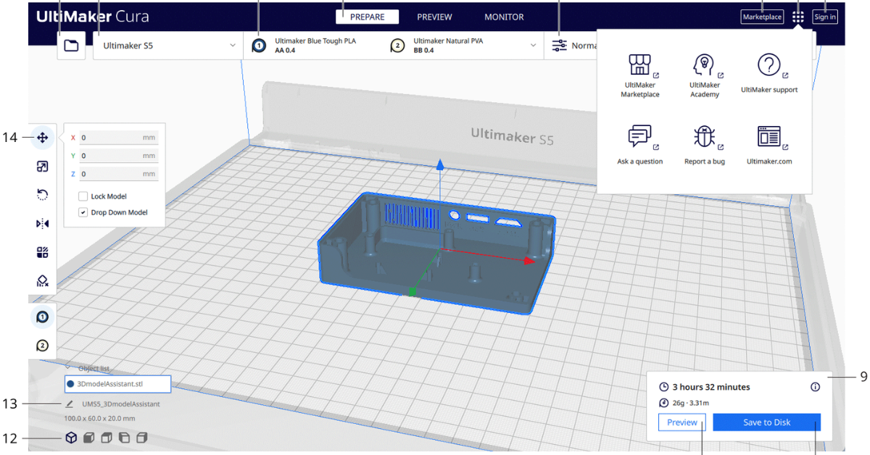
Task: Switch to the PREVIEW tab
Action: click(x=434, y=16)
